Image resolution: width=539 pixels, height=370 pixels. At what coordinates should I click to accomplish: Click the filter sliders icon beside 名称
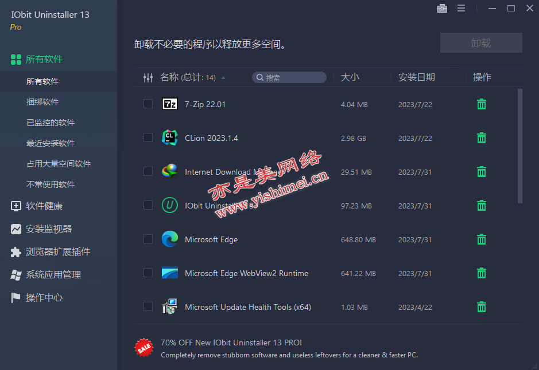[148, 78]
